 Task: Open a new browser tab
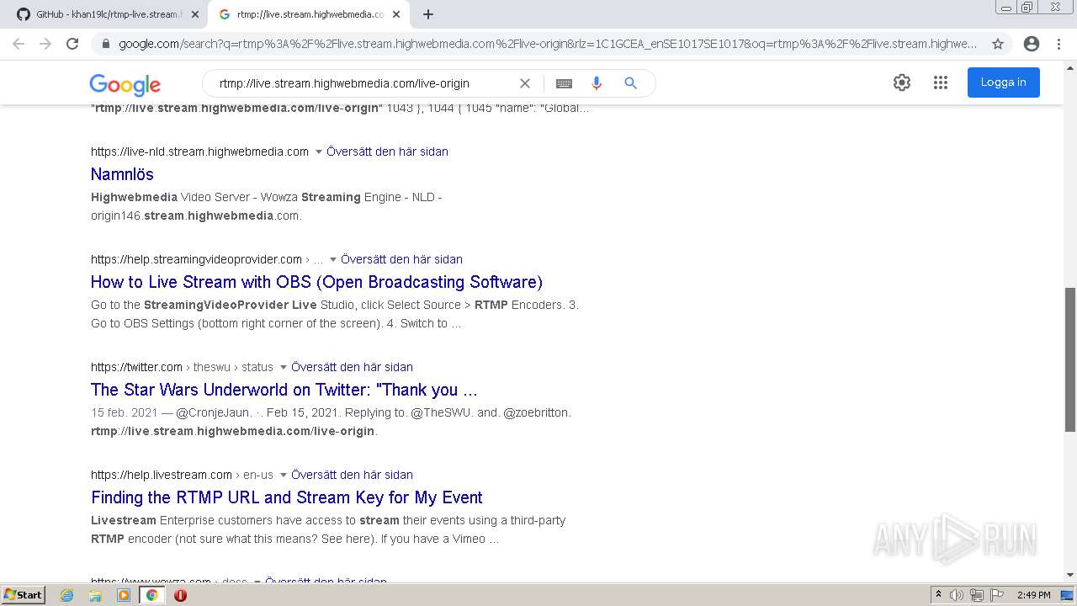(x=428, y=14)
